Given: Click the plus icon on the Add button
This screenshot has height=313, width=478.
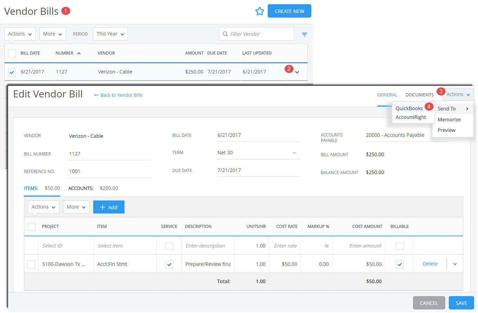Looking at the screenshot, I should (103, 207).
